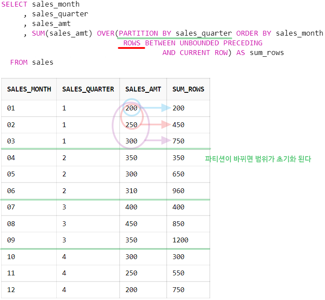Click SUM_ROWS value 450 in month 02 row
The height and width of the screenshot is (300, 325).
(178, 125)
